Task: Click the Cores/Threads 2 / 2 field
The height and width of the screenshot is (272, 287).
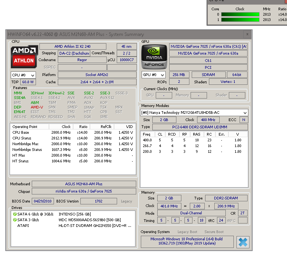Action: (x=127, y=53)
